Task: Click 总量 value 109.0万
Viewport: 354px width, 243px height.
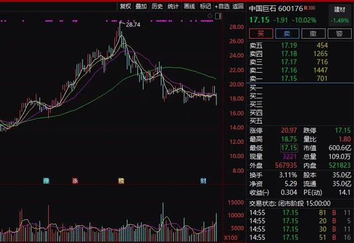Action: point(340,157)
